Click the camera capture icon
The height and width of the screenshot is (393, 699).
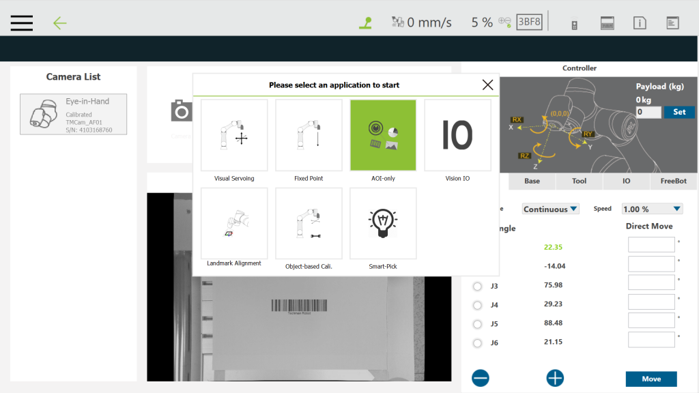pos(181,111)
